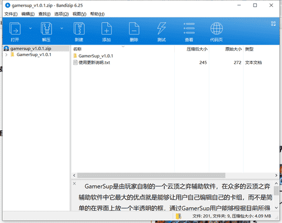282x223 pixels.
Task: Select the 使用更新说明.txt file row
Action: point(175,63)
